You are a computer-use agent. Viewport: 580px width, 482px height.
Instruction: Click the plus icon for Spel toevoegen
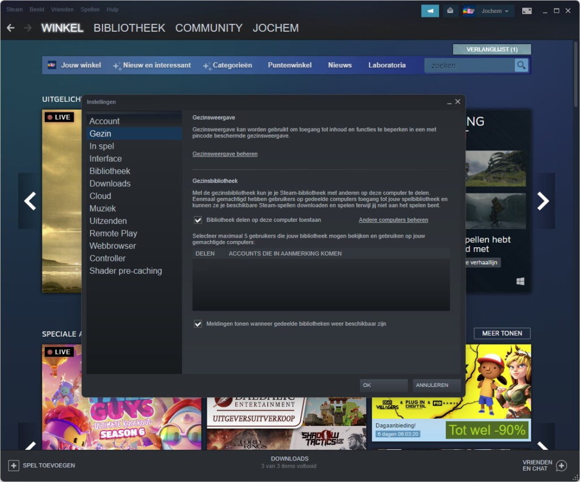click(14, 466)
